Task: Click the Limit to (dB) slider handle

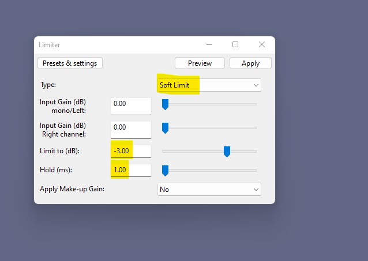Action: click(x=227, y=152)
